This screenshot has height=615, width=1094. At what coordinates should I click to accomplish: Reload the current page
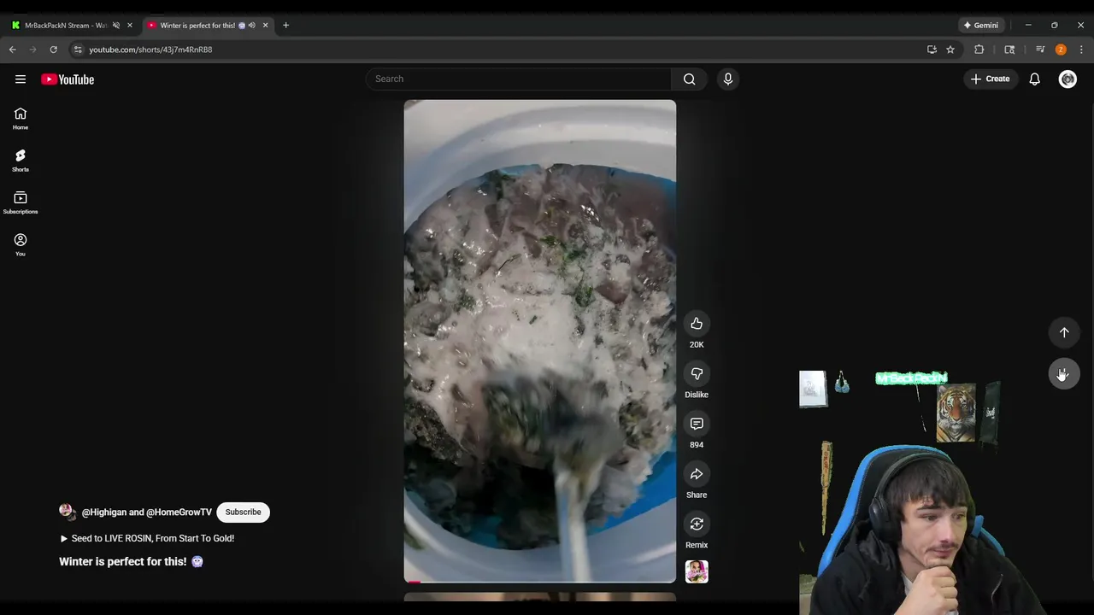click(x=53, y=50)
